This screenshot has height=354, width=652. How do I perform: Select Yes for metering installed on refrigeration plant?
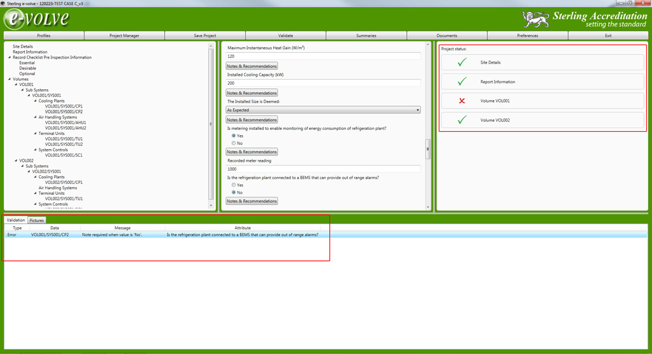[x=234, y=136]
